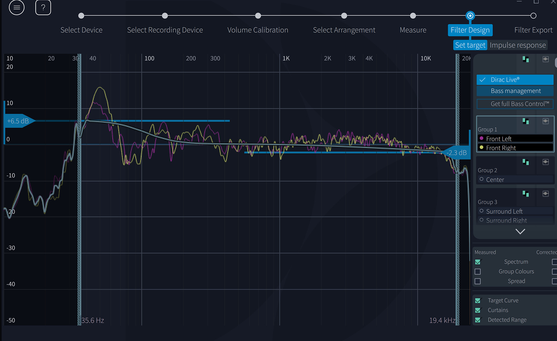Uncheck the Measured Spectrum checkbox

478,262
